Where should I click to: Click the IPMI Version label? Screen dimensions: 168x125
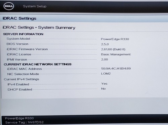coord(17,59)
